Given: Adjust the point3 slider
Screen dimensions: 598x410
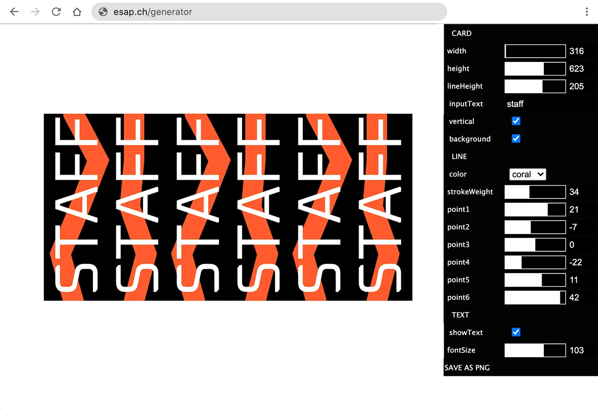Looking at the screenshot, I should pos(535,244).
